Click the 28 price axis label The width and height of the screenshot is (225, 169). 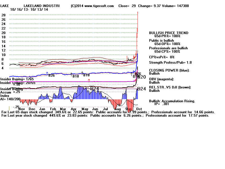pos(3,15)
